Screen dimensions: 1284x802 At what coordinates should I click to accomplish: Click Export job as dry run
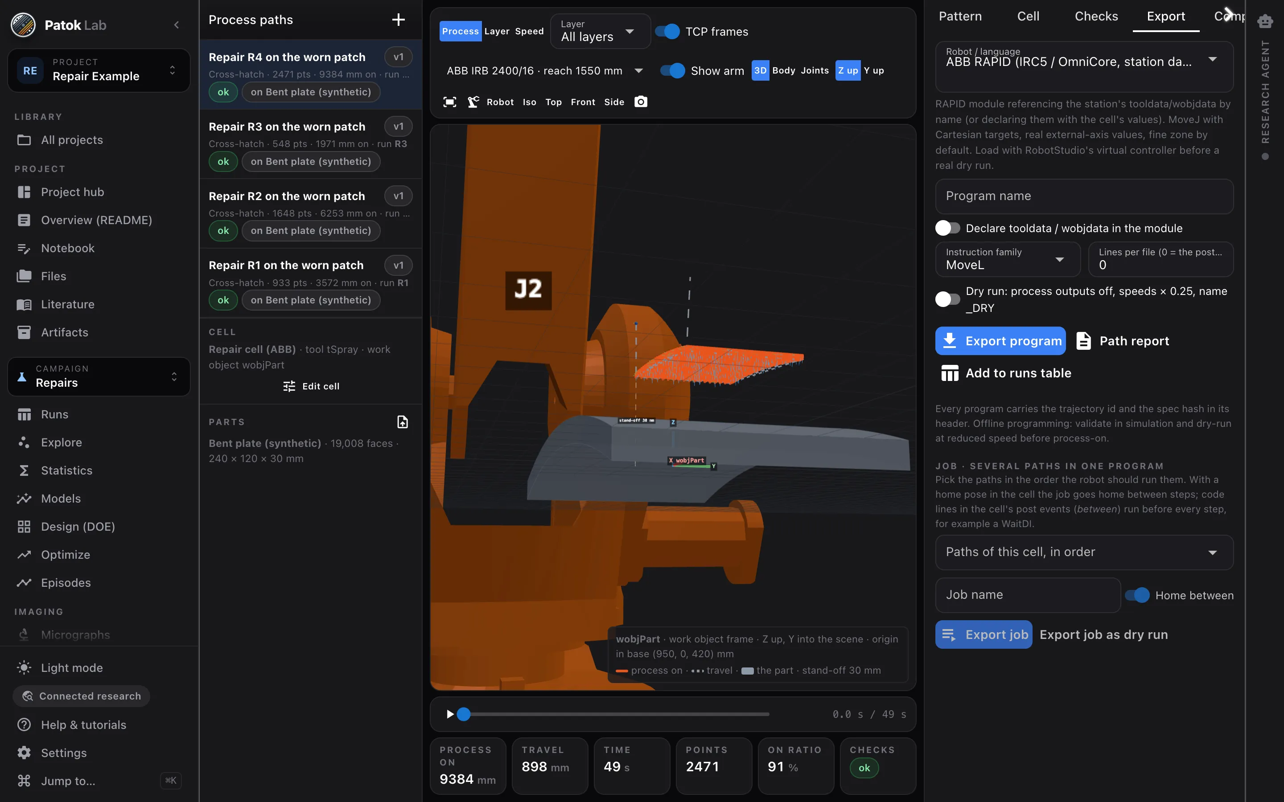click(1103, 634)
